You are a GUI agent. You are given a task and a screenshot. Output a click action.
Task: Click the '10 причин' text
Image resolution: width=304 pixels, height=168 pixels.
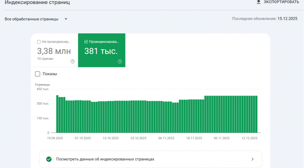point(45,59)
